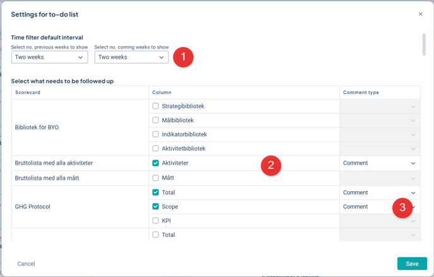
Task: Uncheck the Aktiviteter checkbox
Action: (156, 163)
